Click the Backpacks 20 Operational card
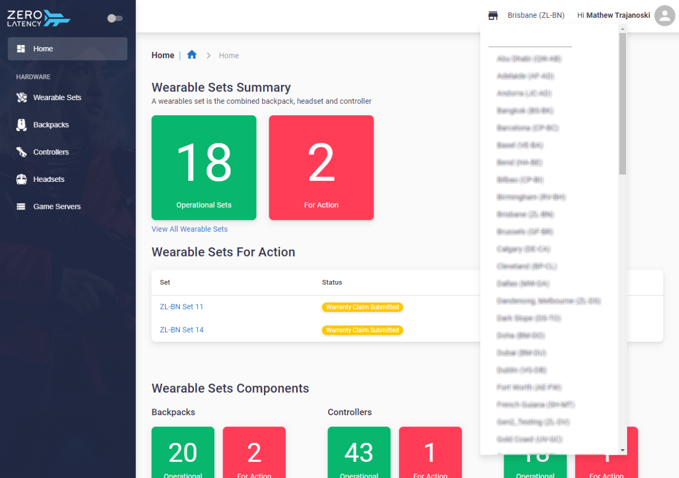The image size is (679, 478). coord(183,452)
